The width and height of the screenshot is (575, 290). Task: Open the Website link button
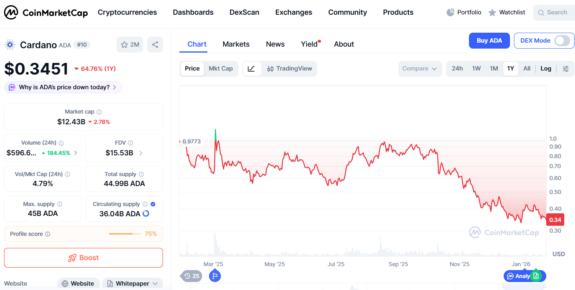(78, 284)
